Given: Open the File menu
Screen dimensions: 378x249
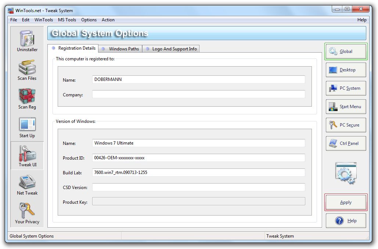Looking at the screenshot, I should [x=14, y=20].
